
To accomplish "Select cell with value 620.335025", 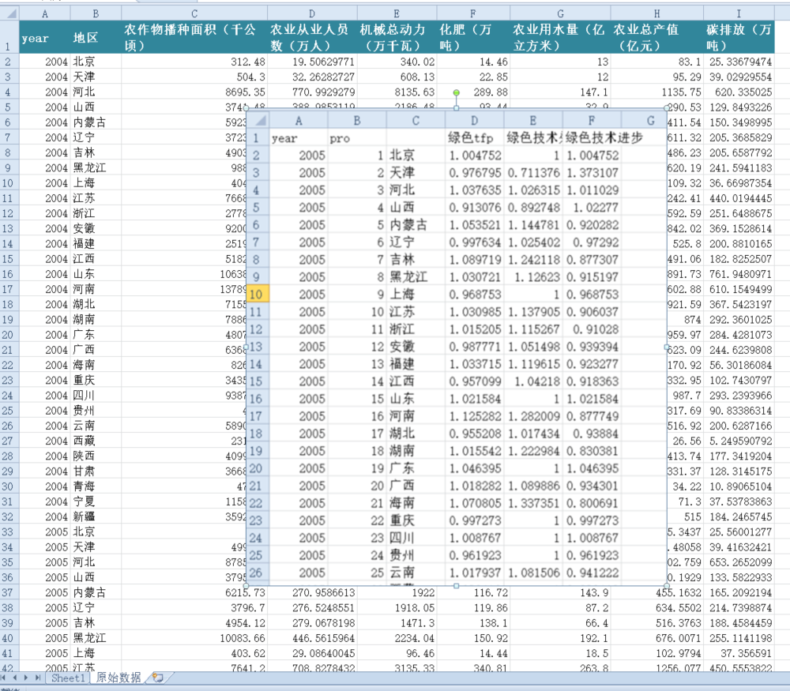I will (739, 92).
